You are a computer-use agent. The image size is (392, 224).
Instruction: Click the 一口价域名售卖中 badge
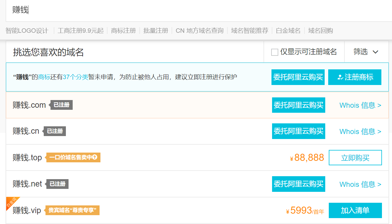pyautogui.click(x=73, y=158)
